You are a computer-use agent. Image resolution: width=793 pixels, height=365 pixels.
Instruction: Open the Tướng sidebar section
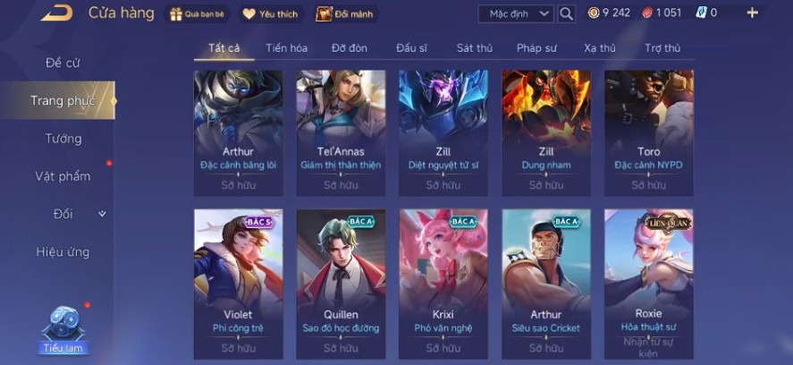tap(63, 138)
